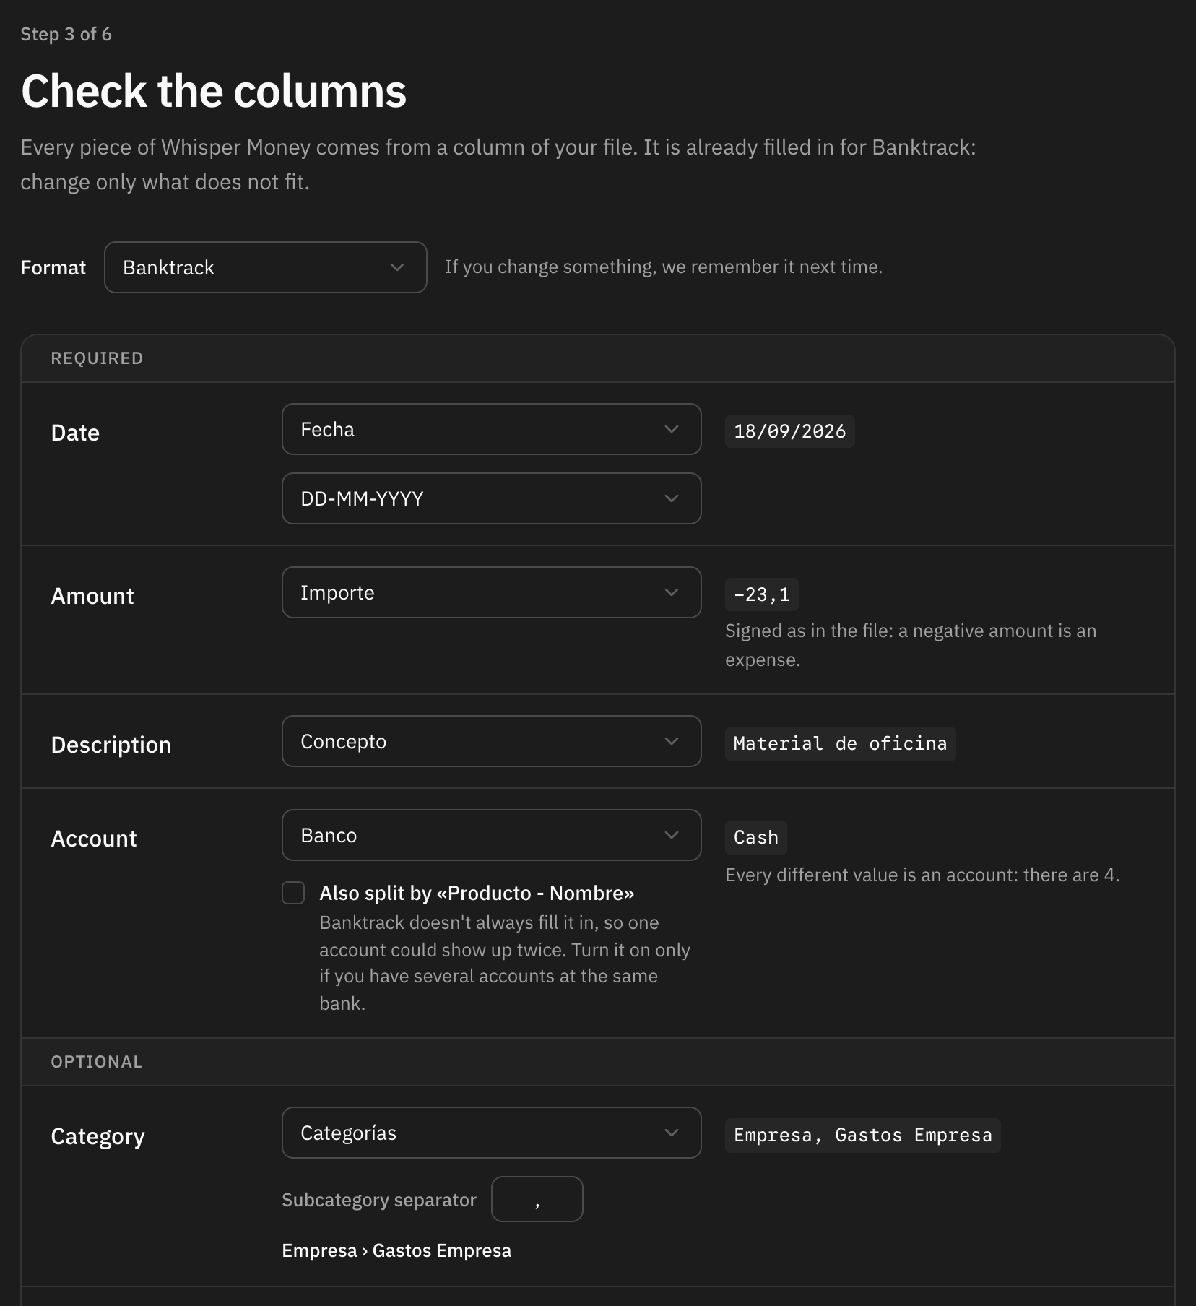Click the sample amount -23,1
This screenshot has height=1306, width=1196.
coord(761,594)
